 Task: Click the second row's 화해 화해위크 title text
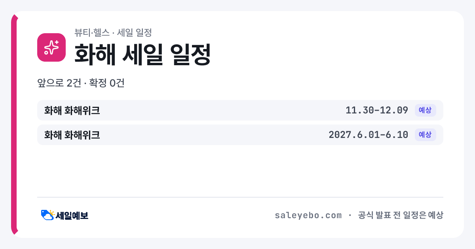(x=72, y=135)
